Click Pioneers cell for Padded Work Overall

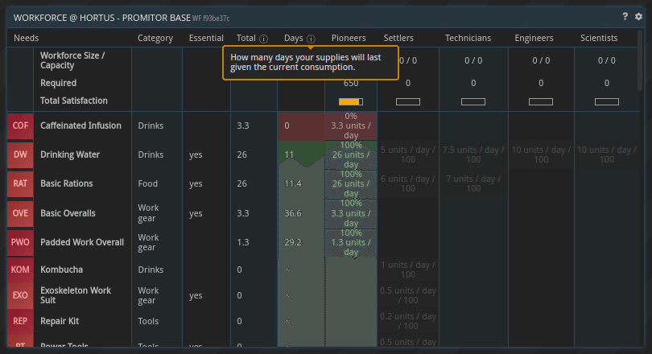click(x=351, y=242)
